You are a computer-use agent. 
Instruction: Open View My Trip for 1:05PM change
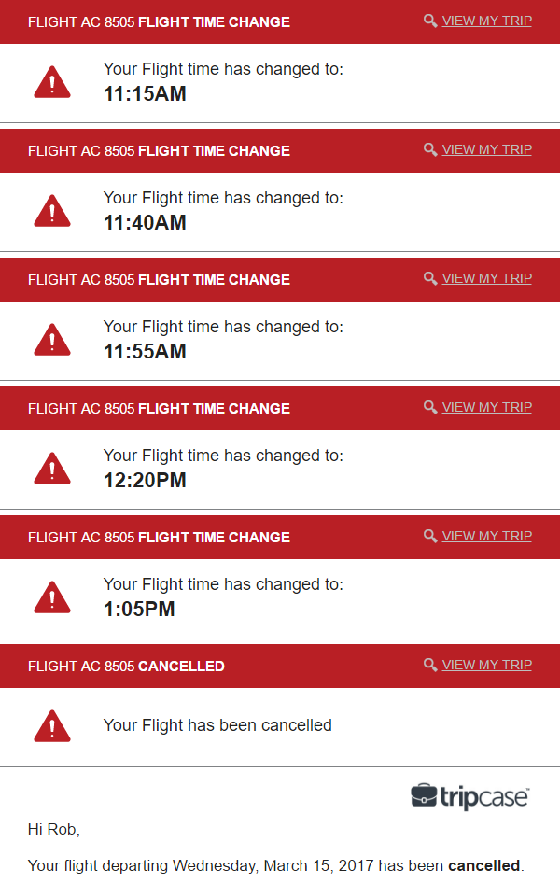[x=486, y=536]
